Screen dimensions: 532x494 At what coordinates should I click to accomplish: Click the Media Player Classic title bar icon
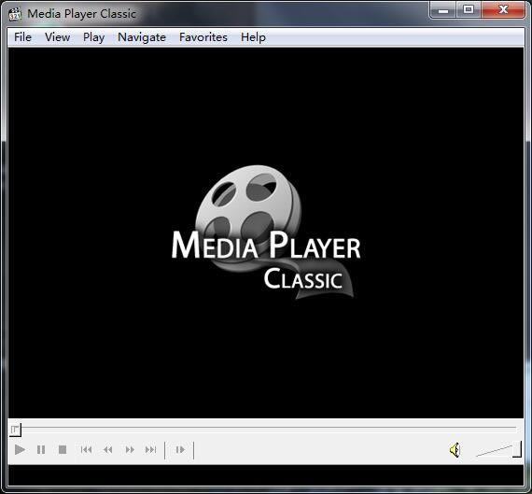click(15, 14)
